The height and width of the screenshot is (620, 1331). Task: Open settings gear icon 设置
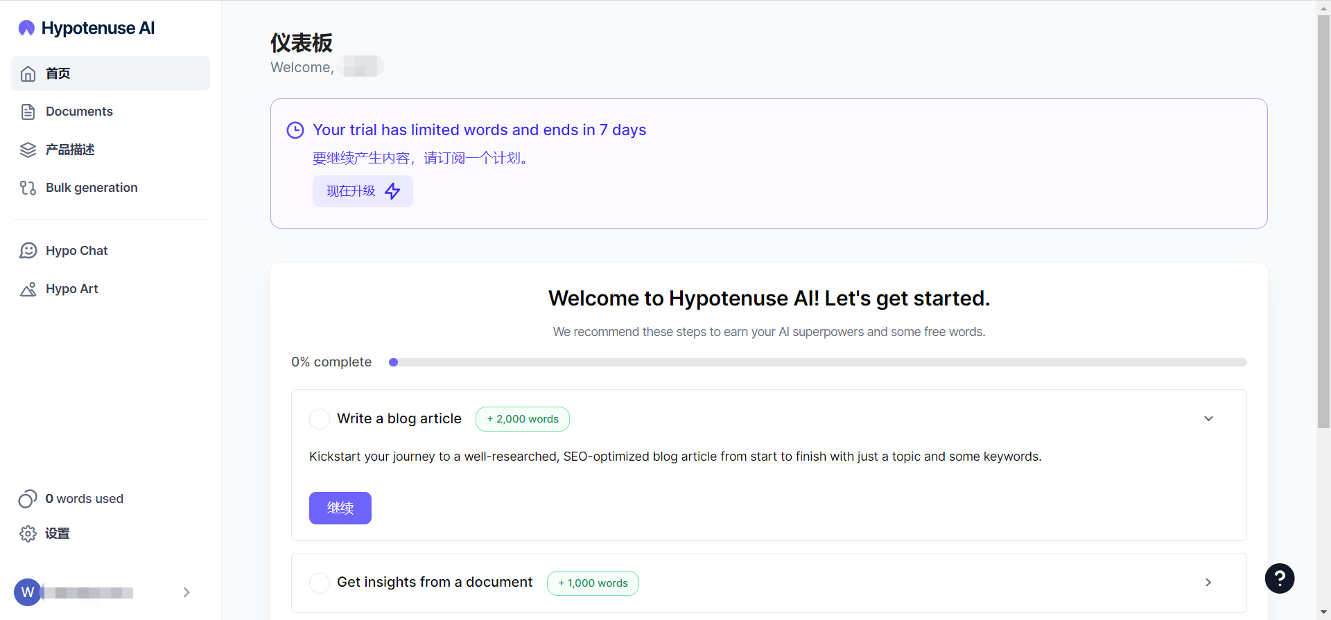tap(28, 533)
